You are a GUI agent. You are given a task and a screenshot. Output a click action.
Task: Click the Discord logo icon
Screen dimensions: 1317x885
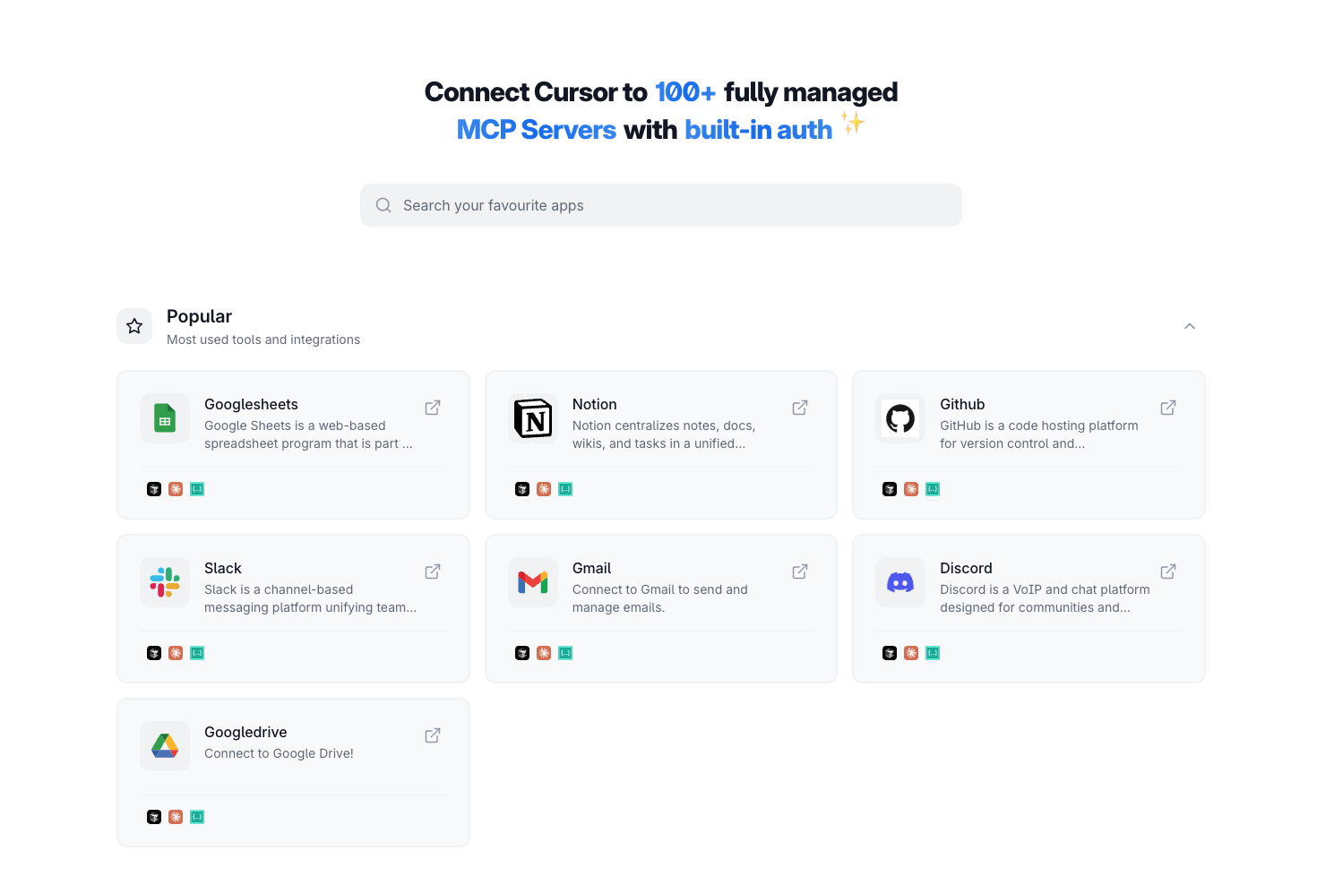900,582
